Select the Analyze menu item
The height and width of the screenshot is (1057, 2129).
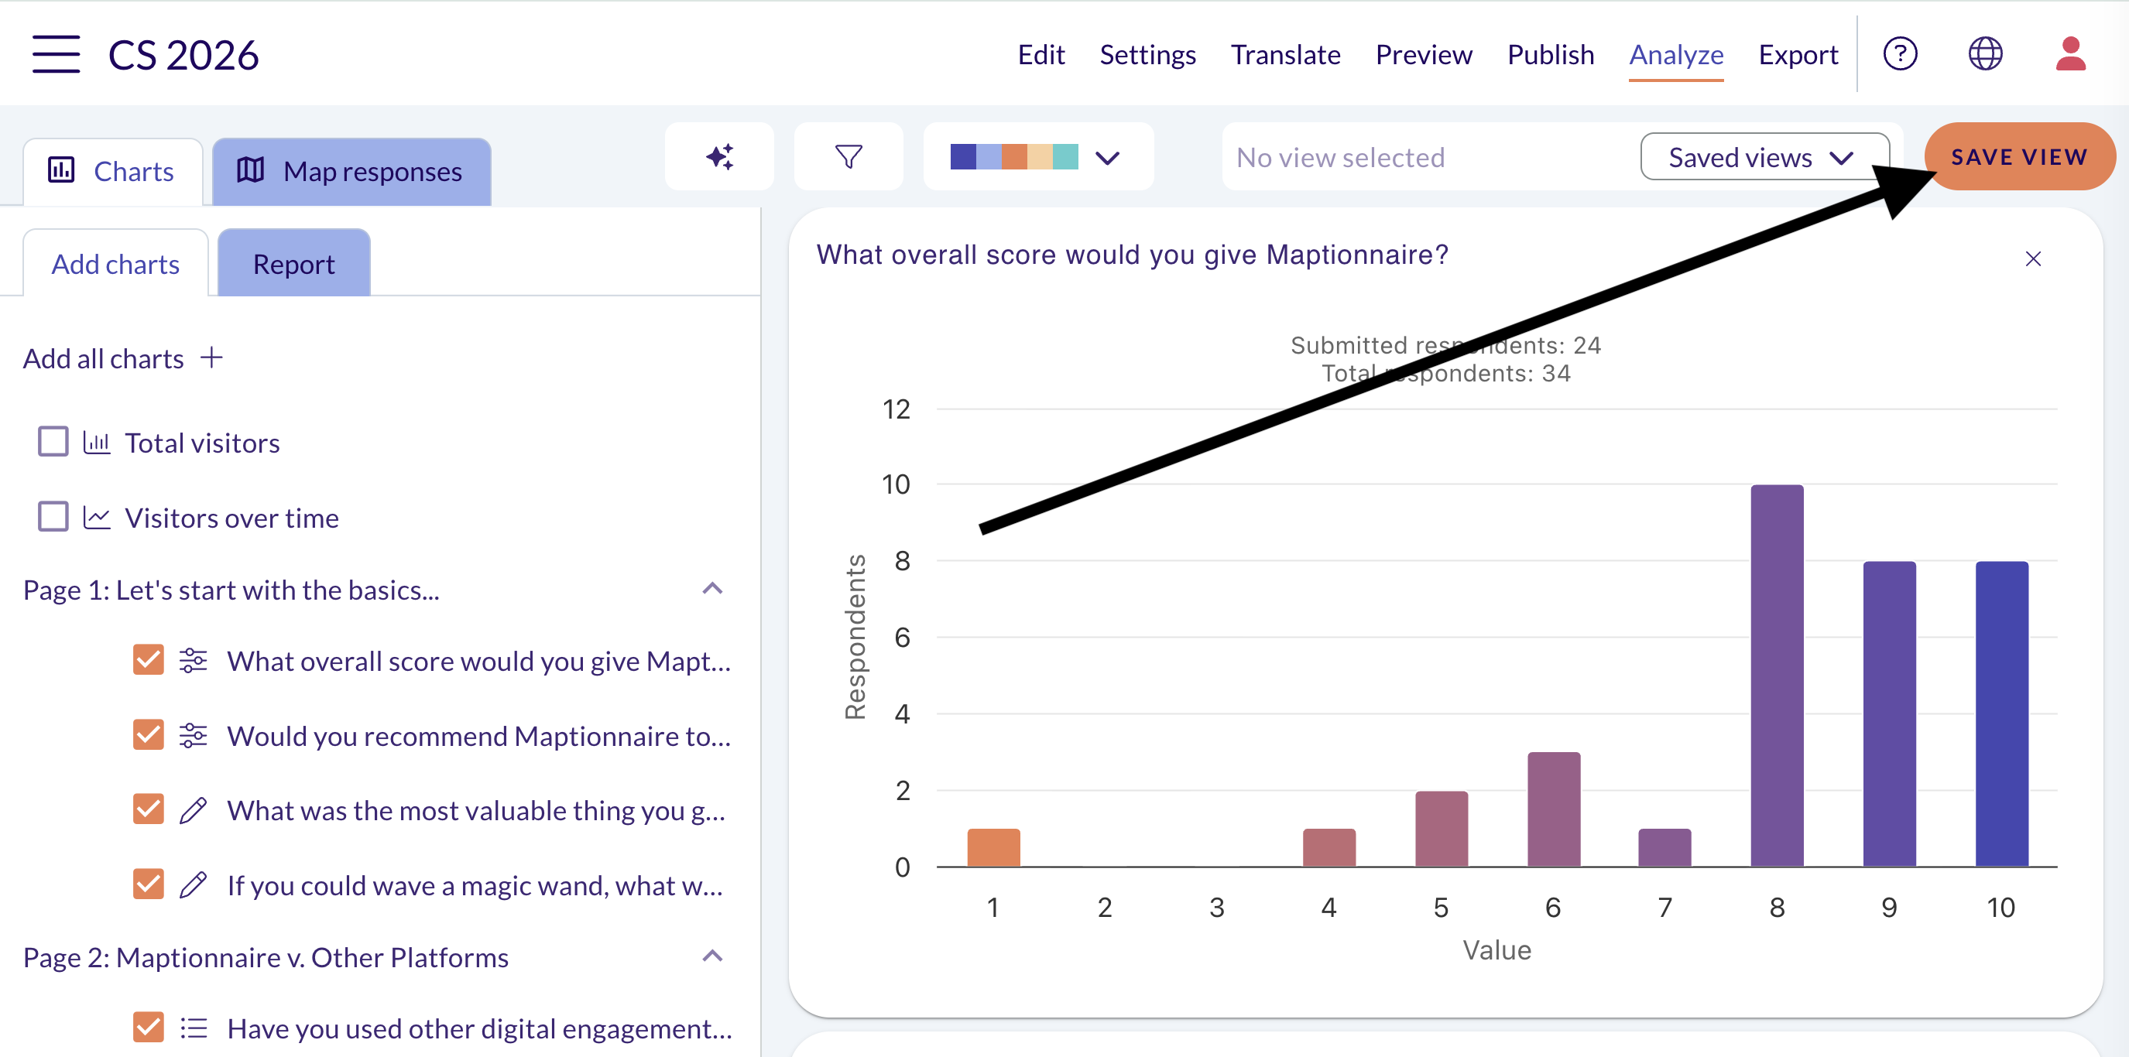(1676, 54)
